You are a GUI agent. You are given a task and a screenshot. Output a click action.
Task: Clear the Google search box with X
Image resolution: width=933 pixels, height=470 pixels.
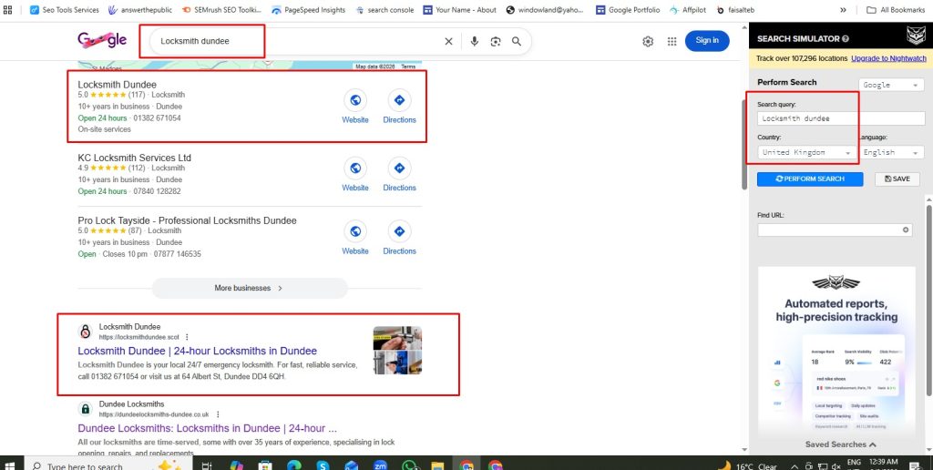coord(448,41)
